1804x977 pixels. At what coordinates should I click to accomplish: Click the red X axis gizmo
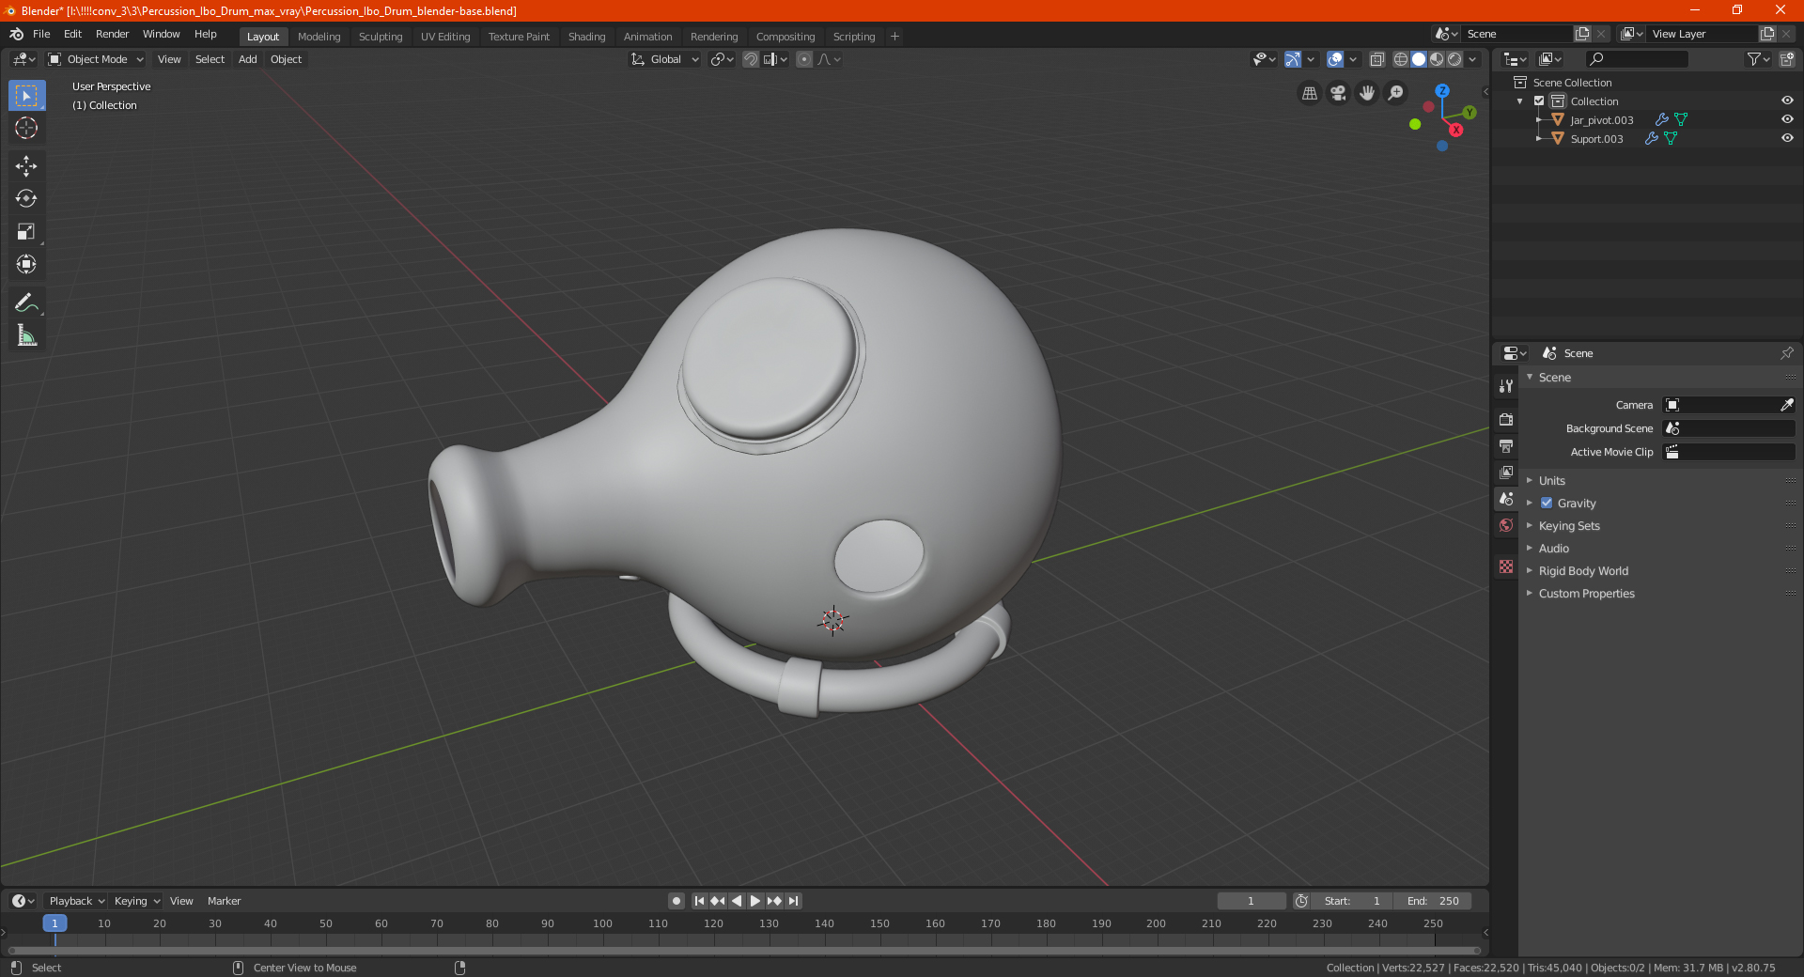pos(1455,131)
